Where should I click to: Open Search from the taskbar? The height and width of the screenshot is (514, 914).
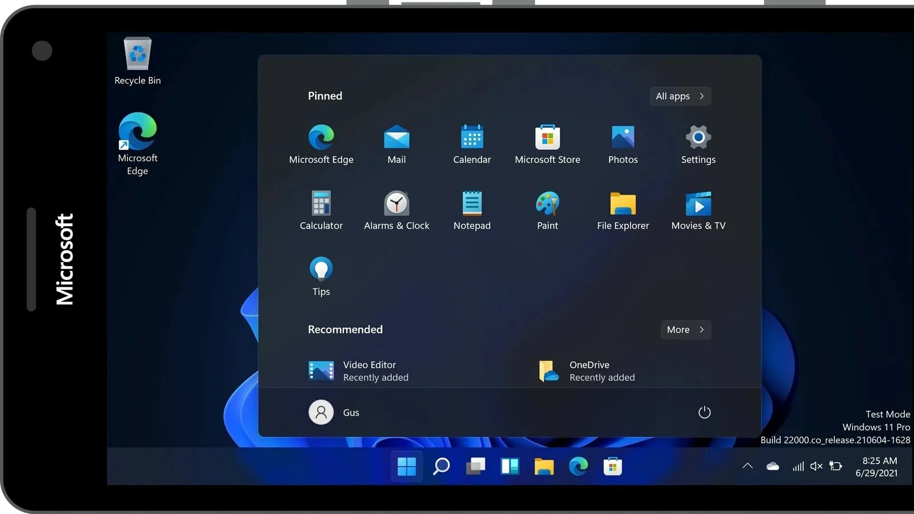(441, 467)
